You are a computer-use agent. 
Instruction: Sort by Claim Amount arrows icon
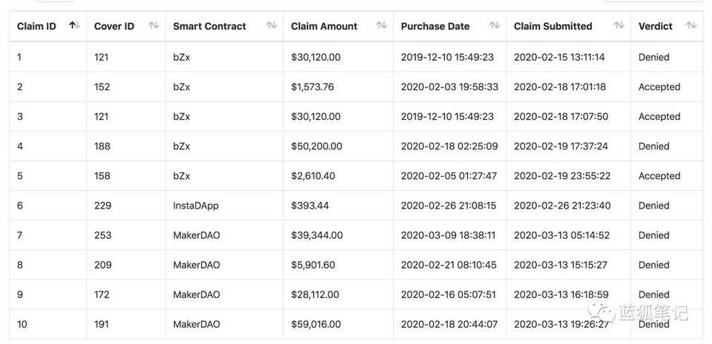(381, 26)
